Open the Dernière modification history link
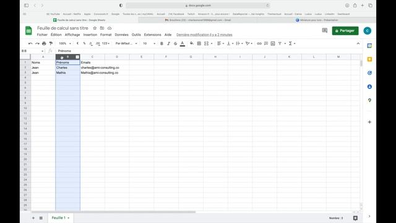 pyautogui.click(x=204, y=35)
